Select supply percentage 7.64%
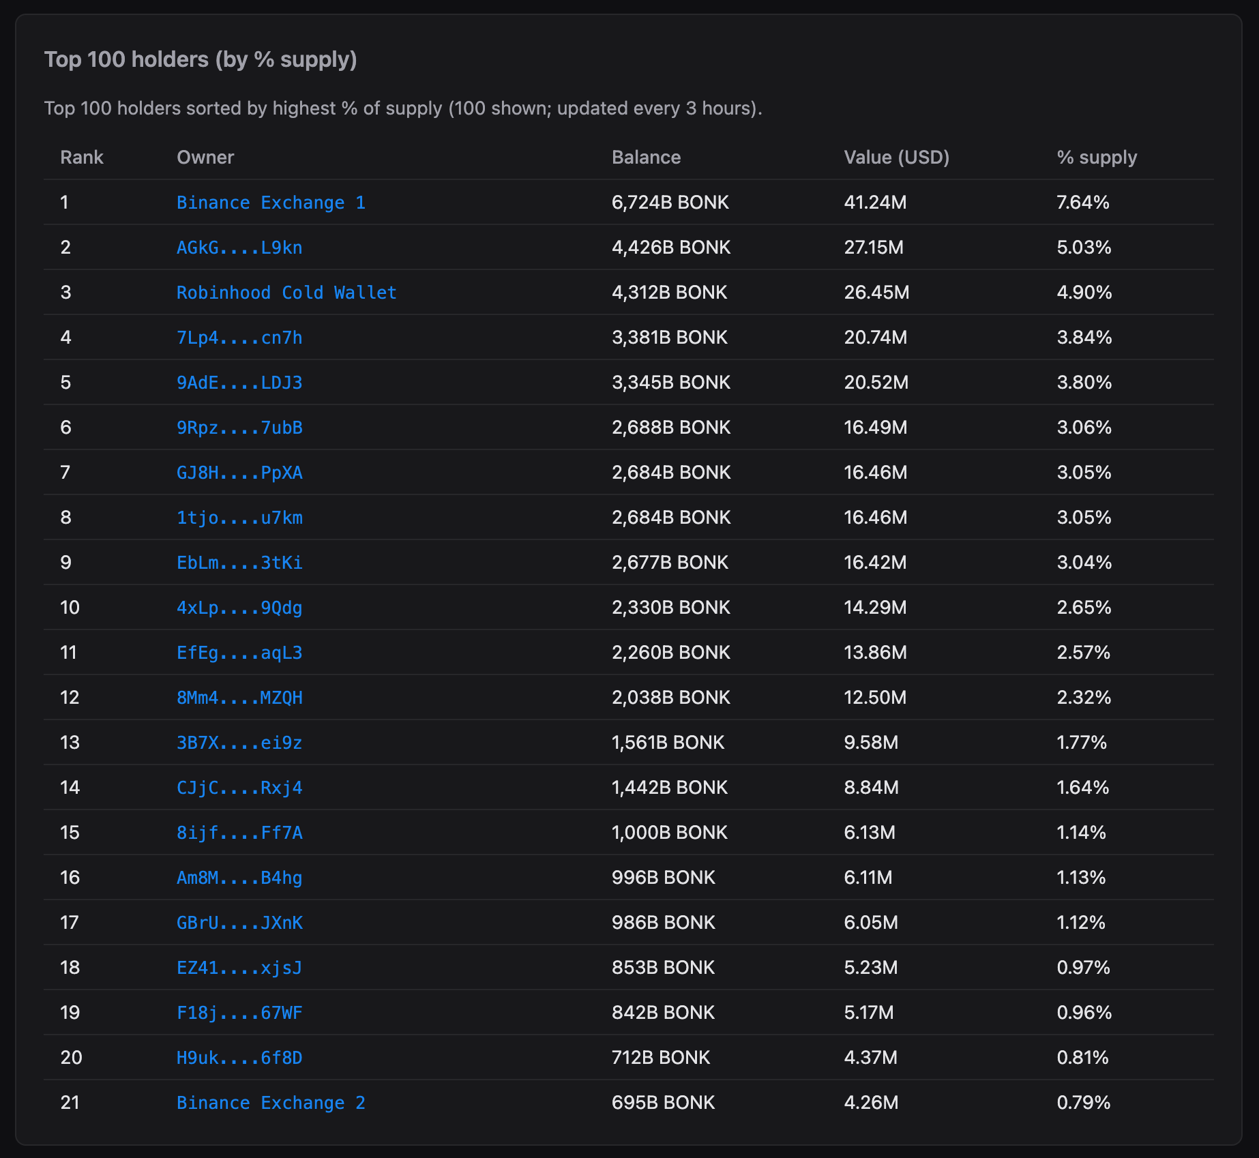 pos(1084,203)
